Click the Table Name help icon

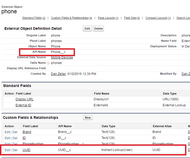pos(48,63)
